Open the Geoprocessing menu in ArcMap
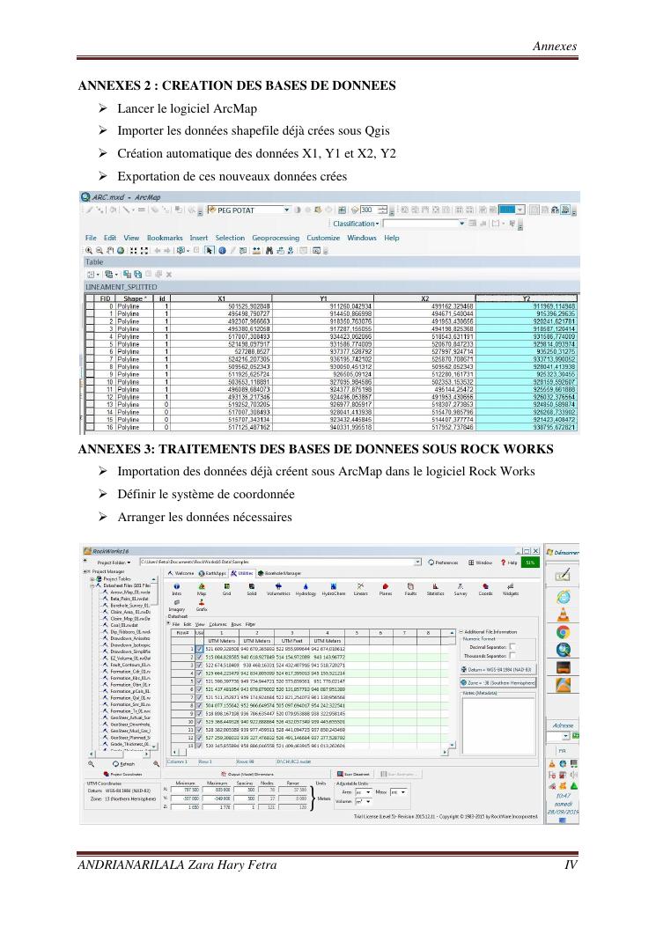 tap(276, 238)
